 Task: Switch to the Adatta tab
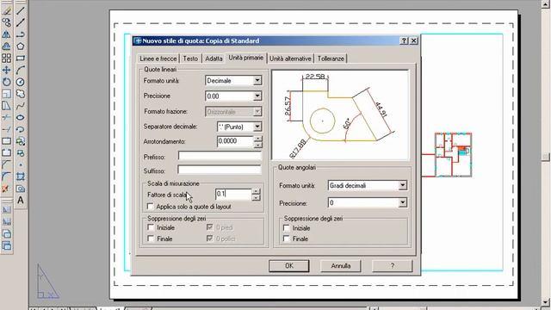point(214,59)
